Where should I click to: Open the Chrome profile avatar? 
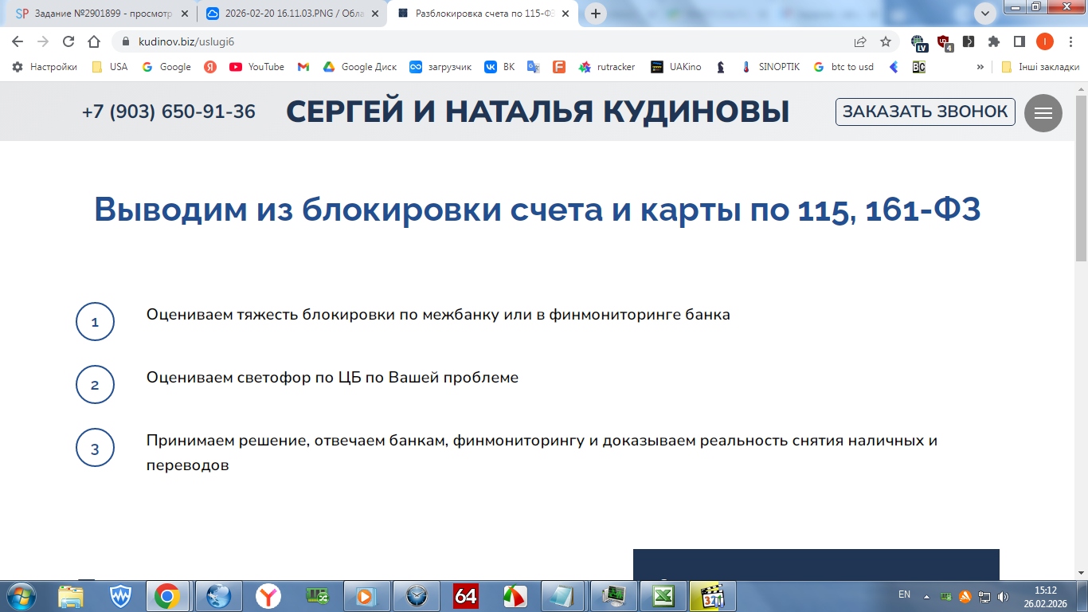click(x=1044, y=42)
